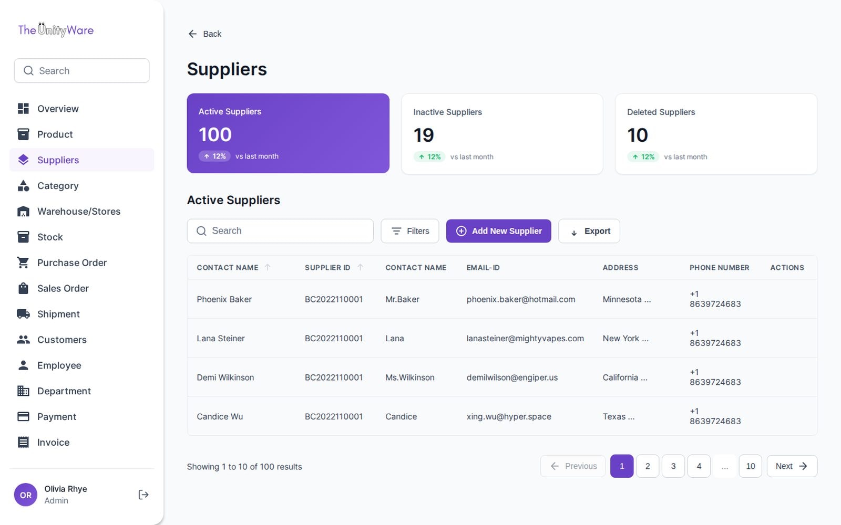Open the Overview dashboard icon
Screen dimensions: 841x525
click(23, 109)
